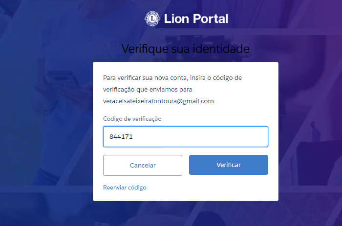Cancel the verification with Cancelar
The width and height of the screenshot is (342, 226).
tap(143, 165)
